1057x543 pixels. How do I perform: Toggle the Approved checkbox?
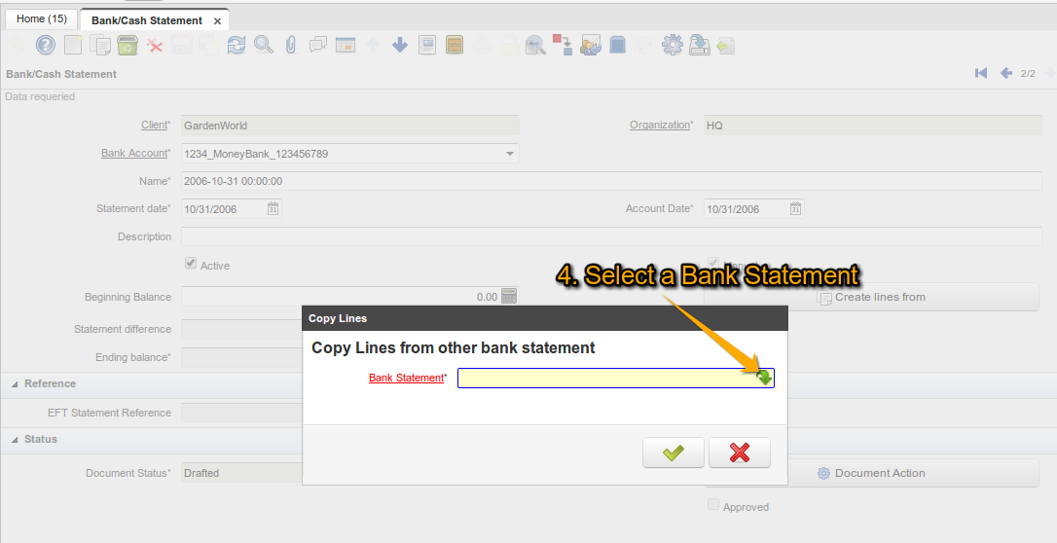[x=713, y=505]
